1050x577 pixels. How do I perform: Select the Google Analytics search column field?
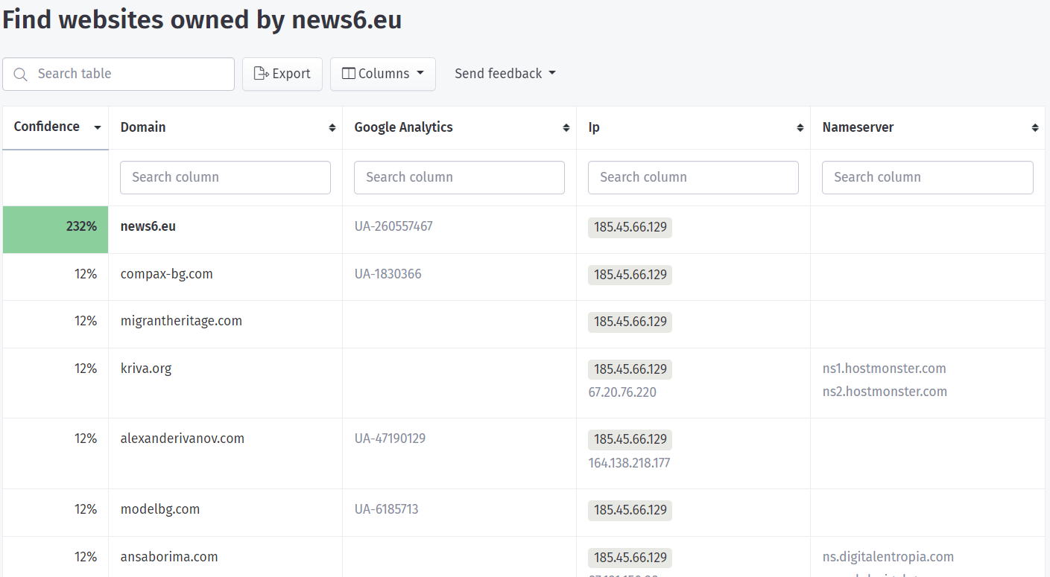pyautogui.click(x=459, y=178)
